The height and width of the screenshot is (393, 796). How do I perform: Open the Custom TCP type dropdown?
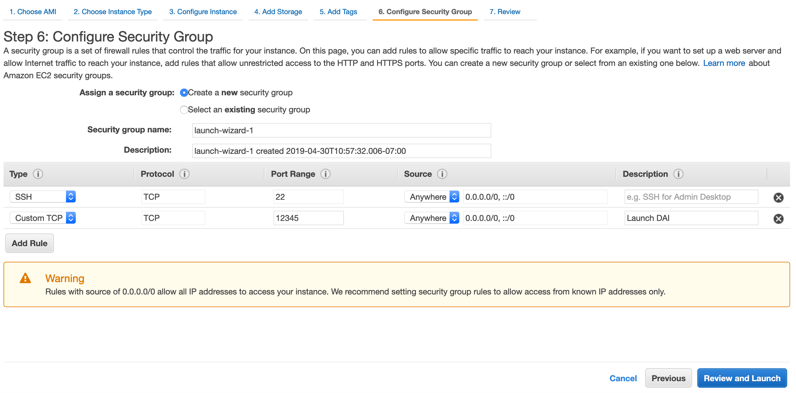click(x=43, y=218)
